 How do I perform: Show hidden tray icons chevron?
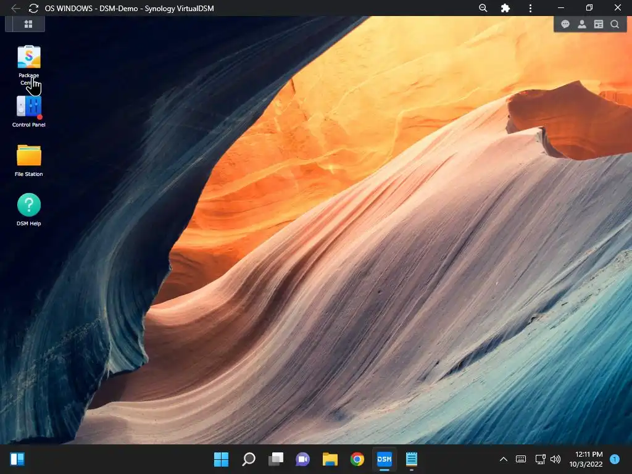pyautogui.click(x=504, y=459)
